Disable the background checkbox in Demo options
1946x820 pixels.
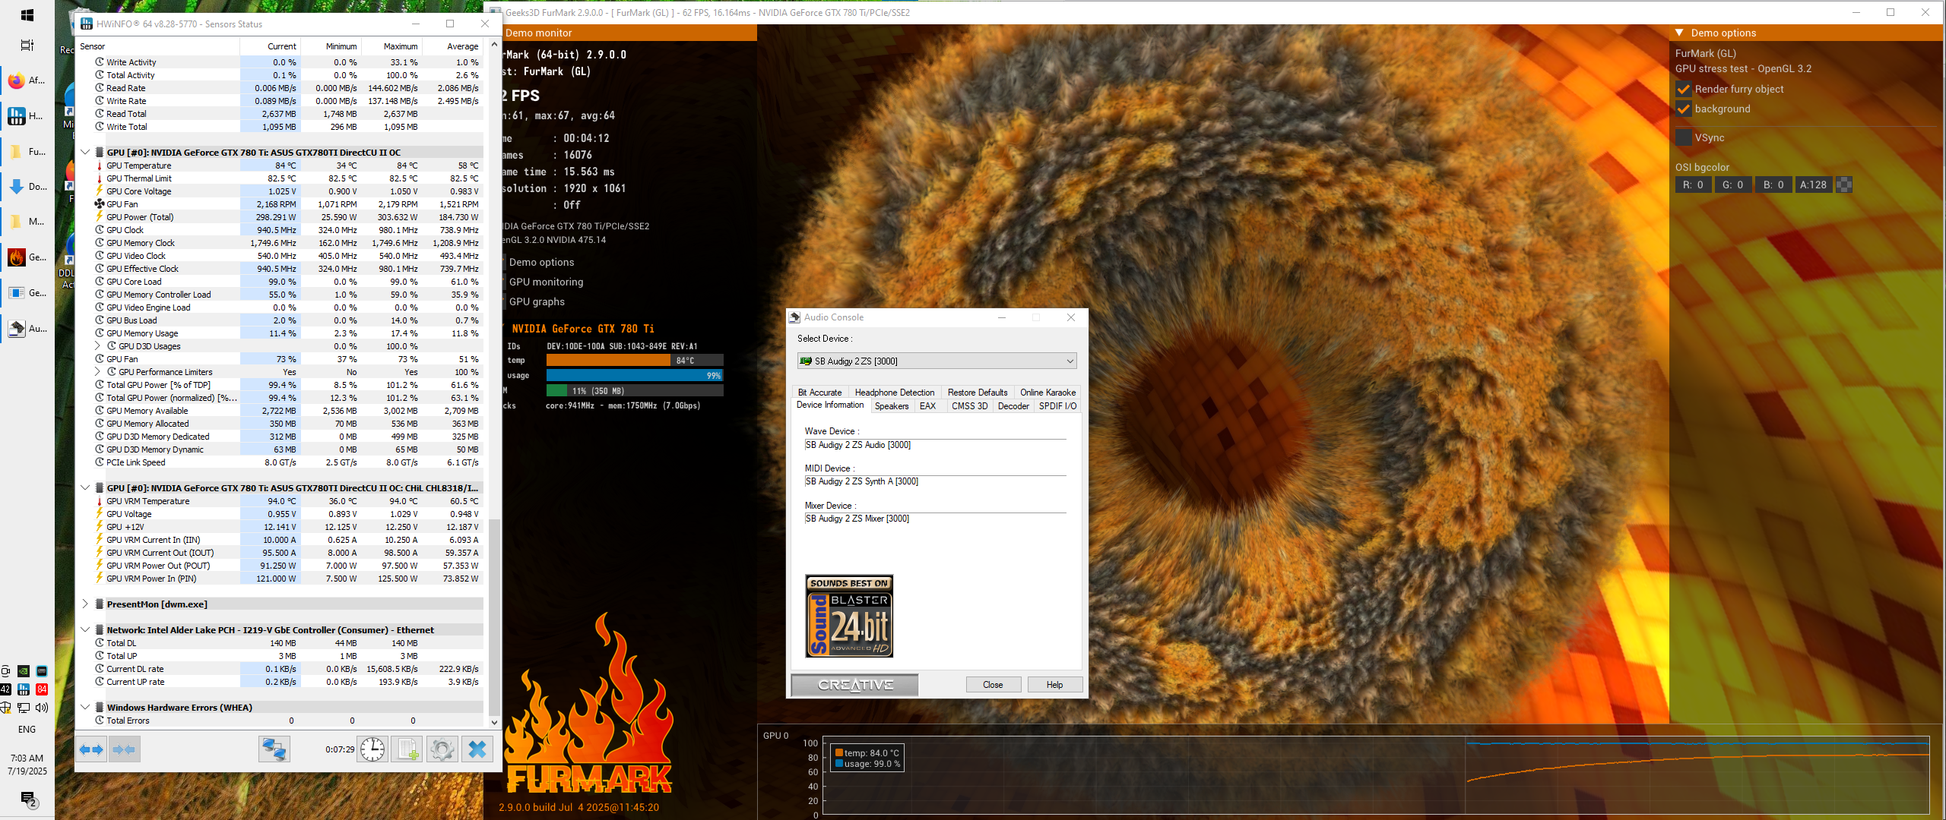1684,109
